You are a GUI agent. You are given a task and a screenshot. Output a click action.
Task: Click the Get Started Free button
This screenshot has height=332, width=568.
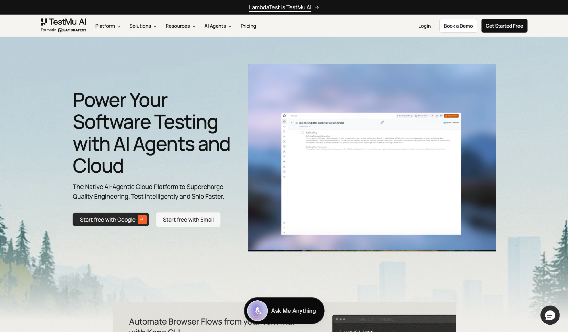pos(504,26)
